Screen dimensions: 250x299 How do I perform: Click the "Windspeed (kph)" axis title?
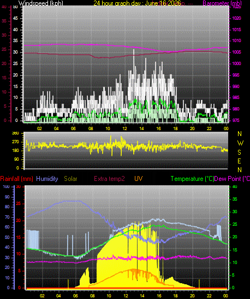[x=41, y=3]
